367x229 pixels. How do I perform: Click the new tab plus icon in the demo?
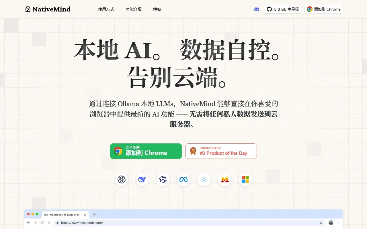pyautogui.click(x=94, y=215)
